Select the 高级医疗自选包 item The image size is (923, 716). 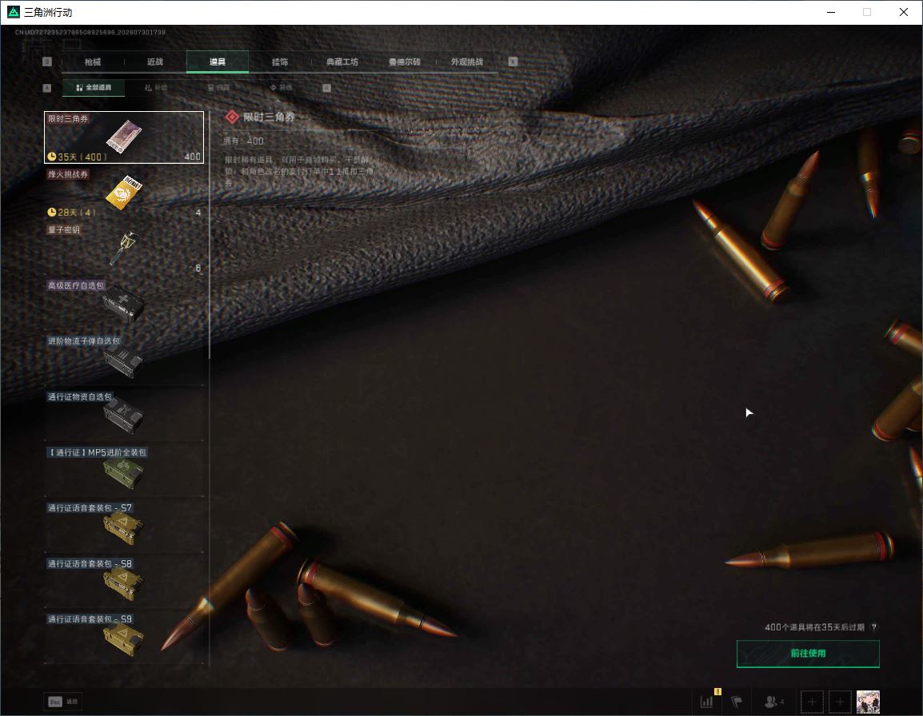coord(124,304)
